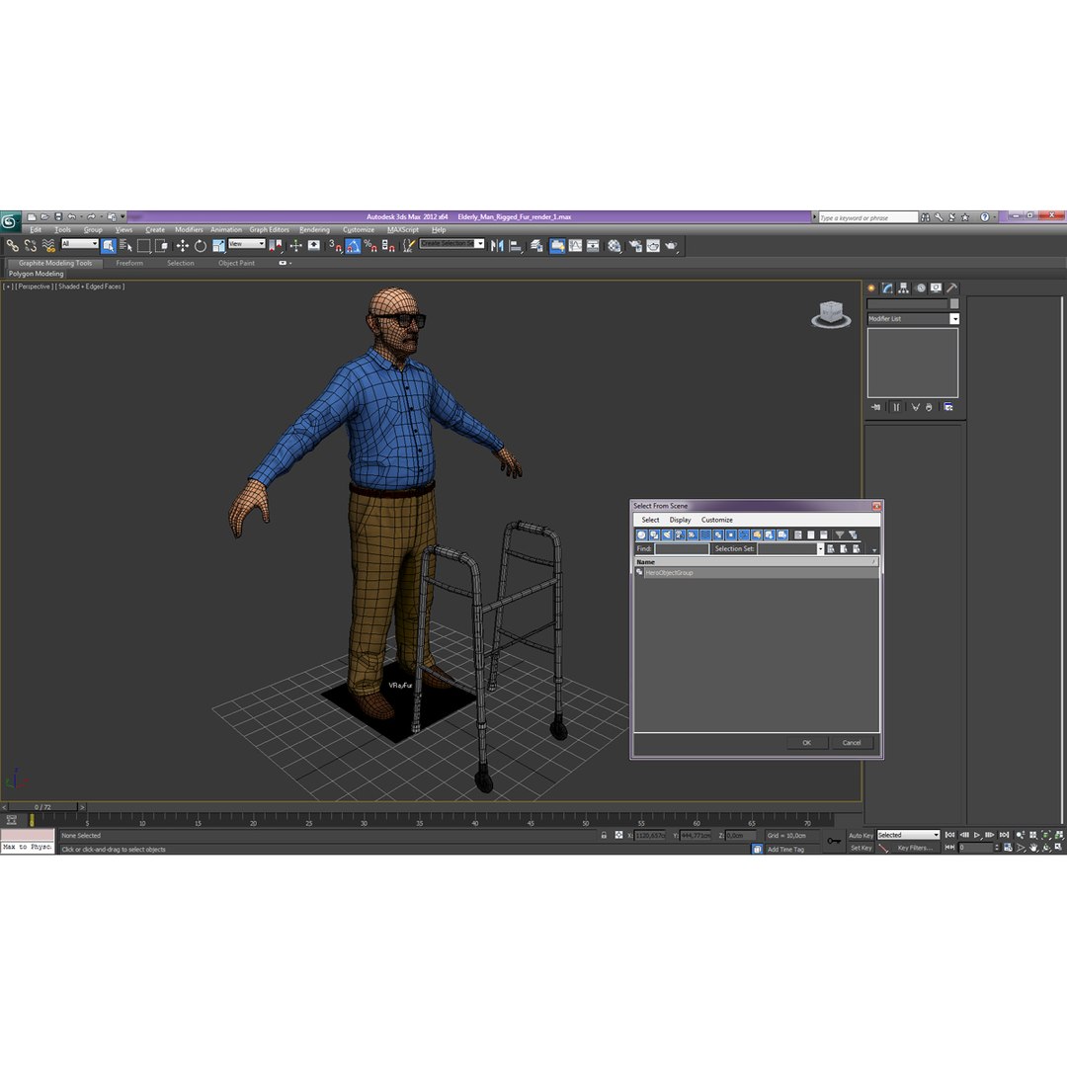
Task: Select the Rotate tool
Action: [x=200, y=246]
